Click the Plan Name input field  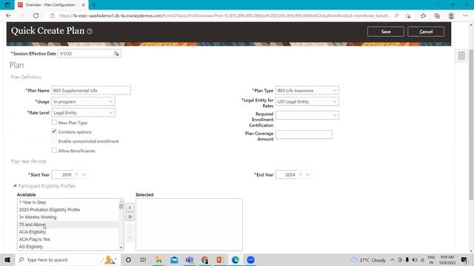(x=91, y=90)
